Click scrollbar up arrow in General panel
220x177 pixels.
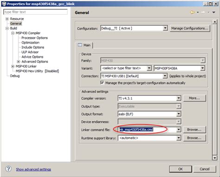[x=215, y=22]
